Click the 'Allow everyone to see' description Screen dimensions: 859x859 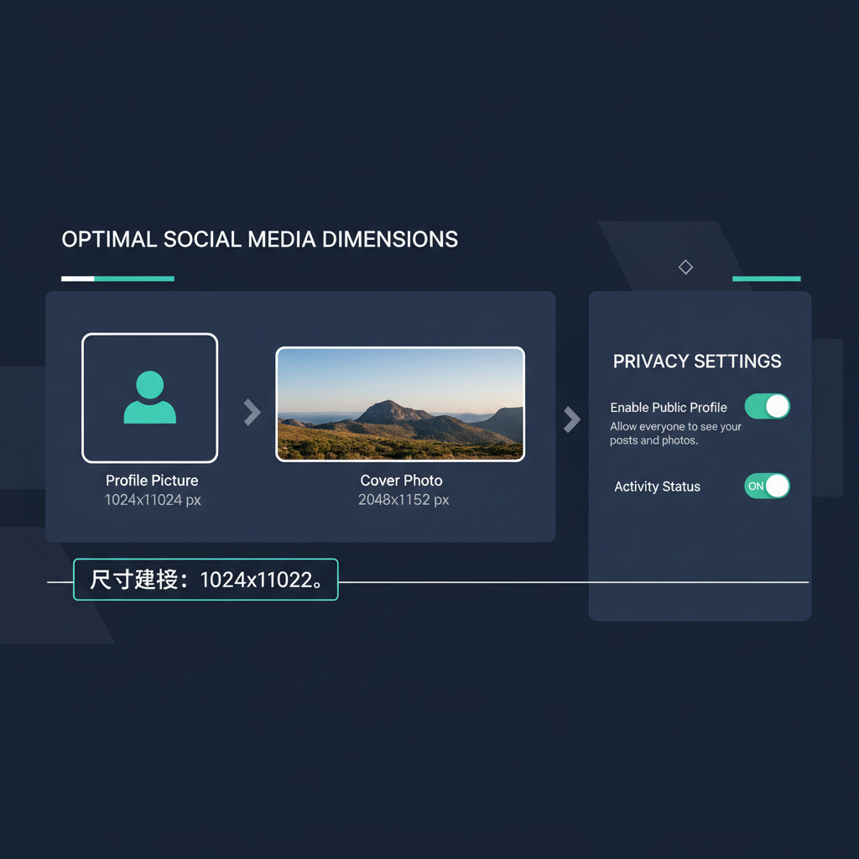coord(675,434)
